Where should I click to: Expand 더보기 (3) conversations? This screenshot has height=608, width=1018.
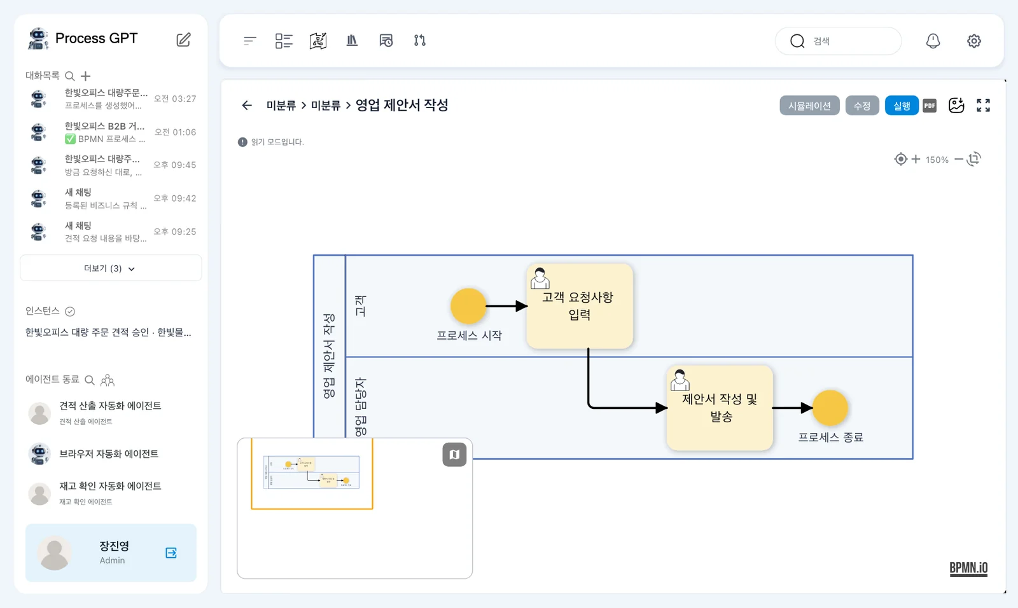coord(111,268)
